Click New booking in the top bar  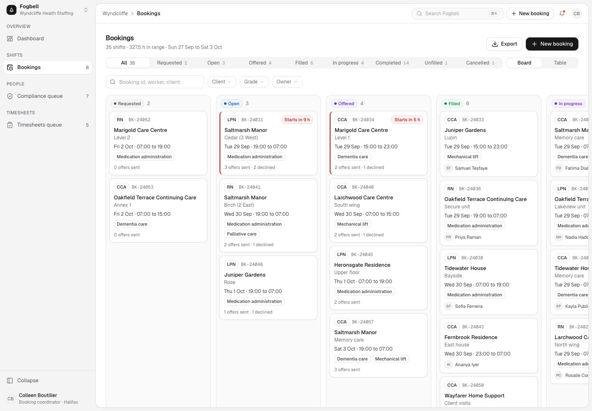[x=530, y=14]
